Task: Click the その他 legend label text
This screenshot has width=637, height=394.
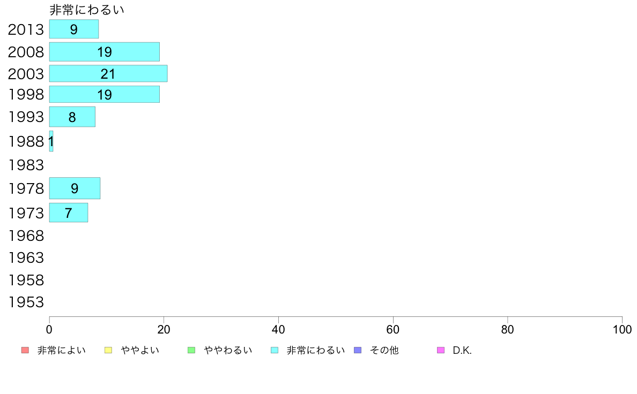Action: point(384,350)
